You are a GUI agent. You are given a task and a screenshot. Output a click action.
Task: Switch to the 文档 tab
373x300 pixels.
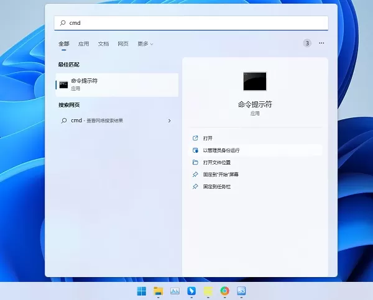tap(103, 43)
